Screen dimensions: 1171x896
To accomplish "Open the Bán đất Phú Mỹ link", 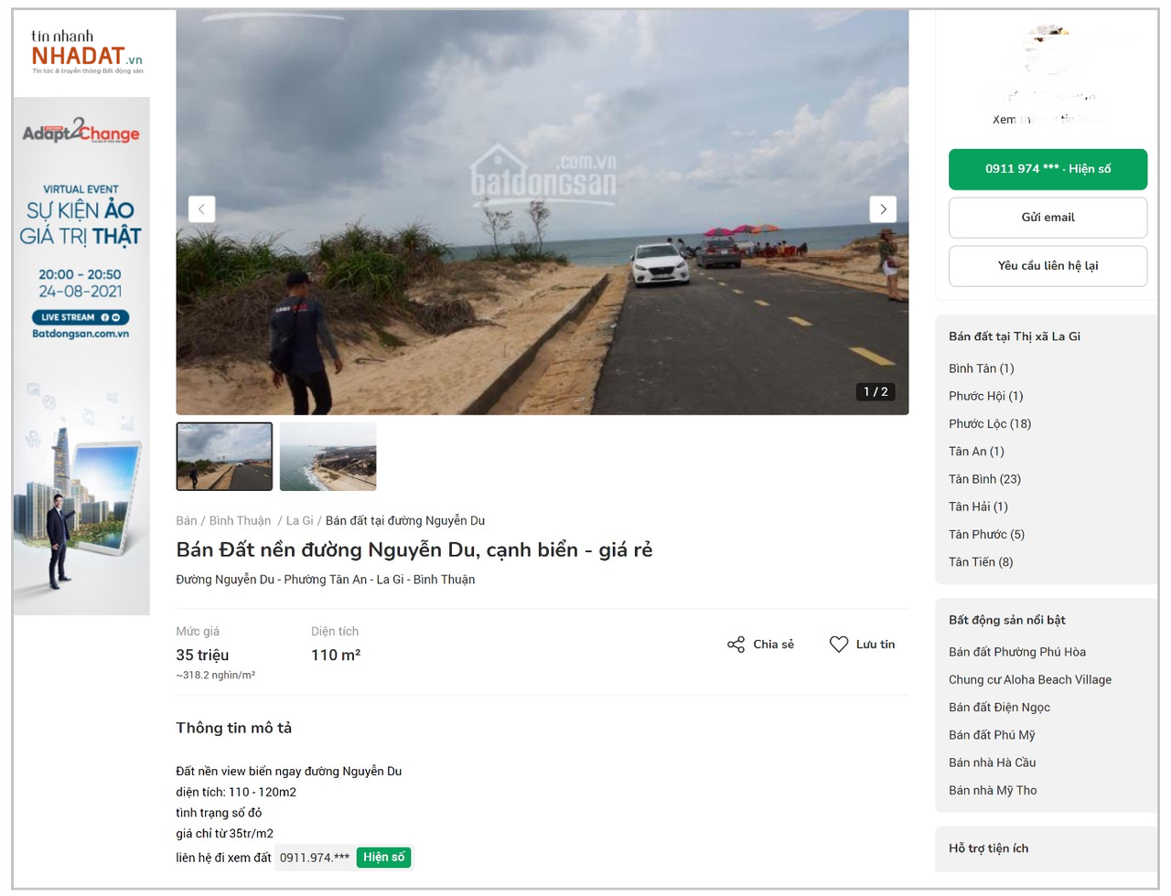I will 992,735.
